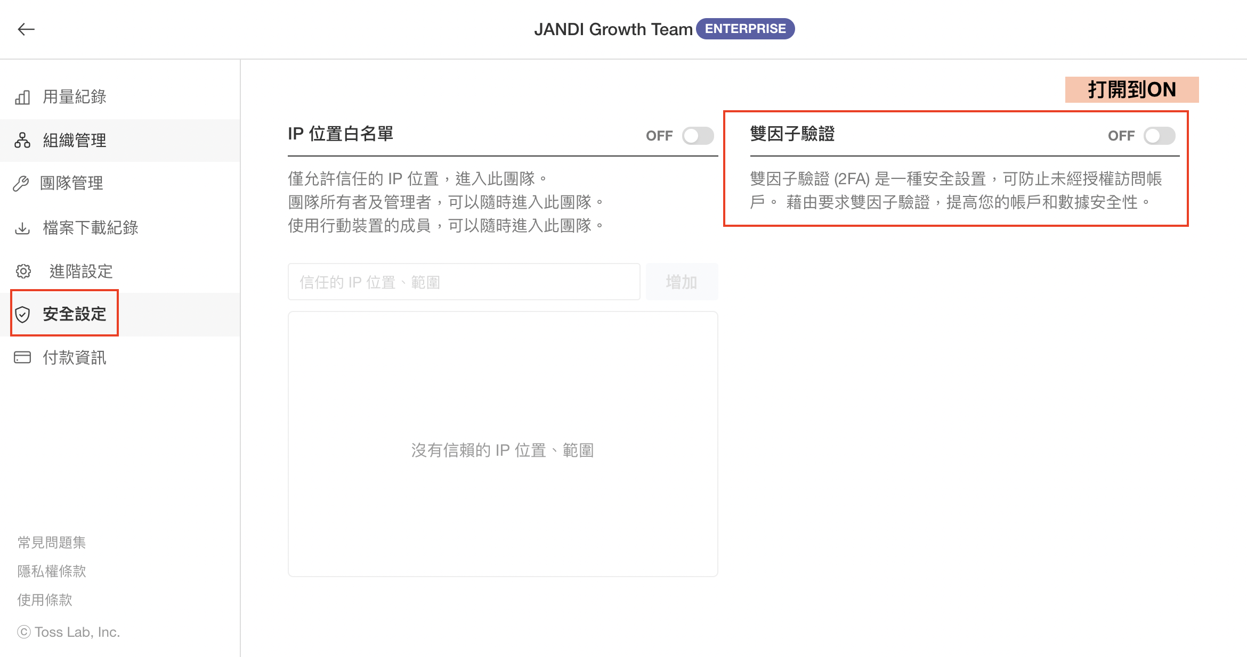
Task: Click the organization icon beside 組織管理
Action: click(22, 141)
